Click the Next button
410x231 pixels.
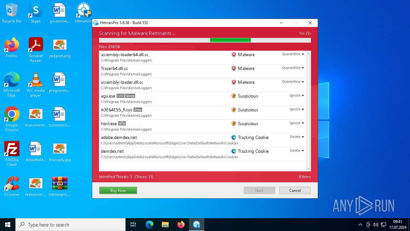pos(259,191)
